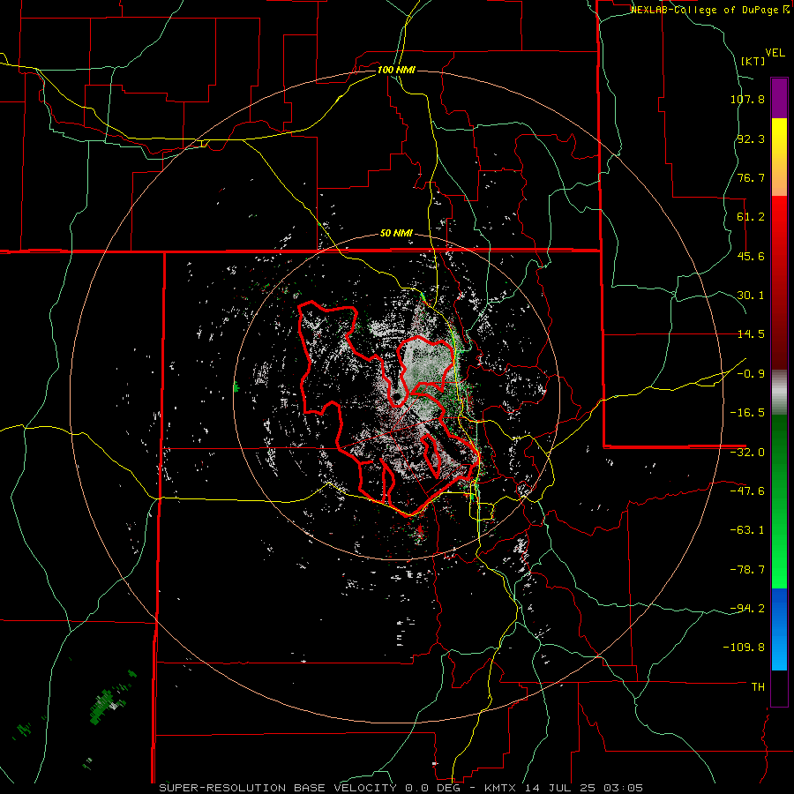
Task: Click the purple band of the color bar
Action: point(779,98)
